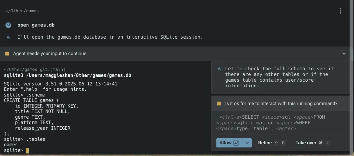Click the M user avatar icon
The image size is (354, 156).
coord(8,25)
